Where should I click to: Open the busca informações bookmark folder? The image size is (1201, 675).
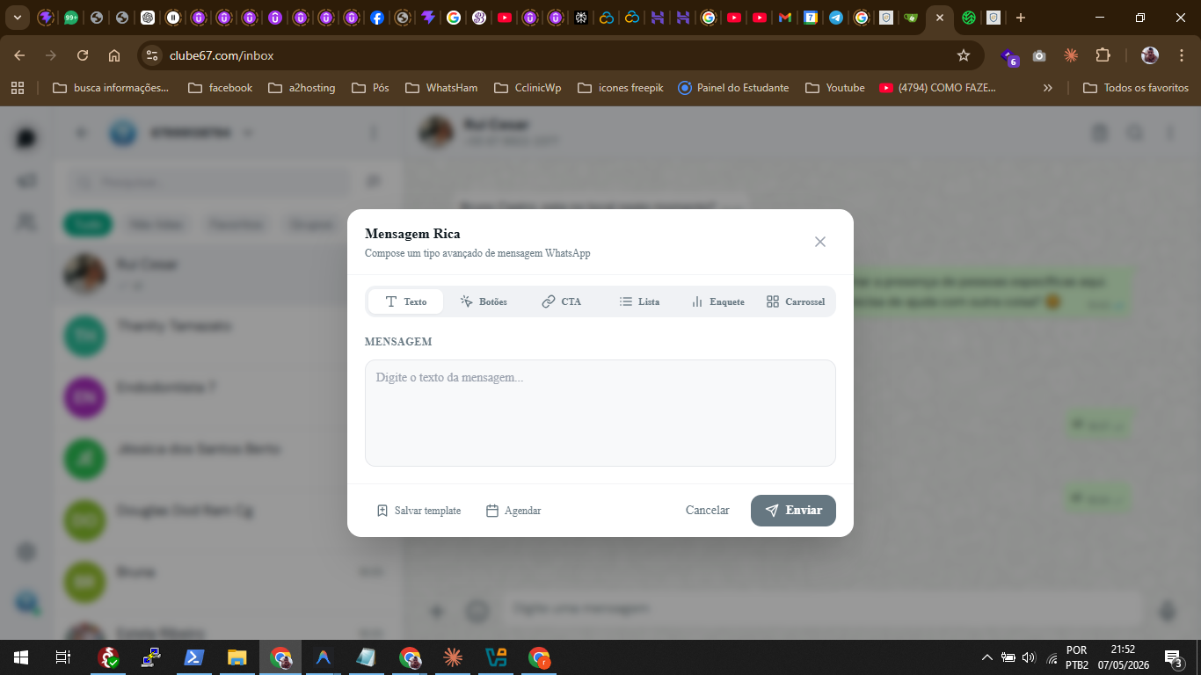point(112,88)
